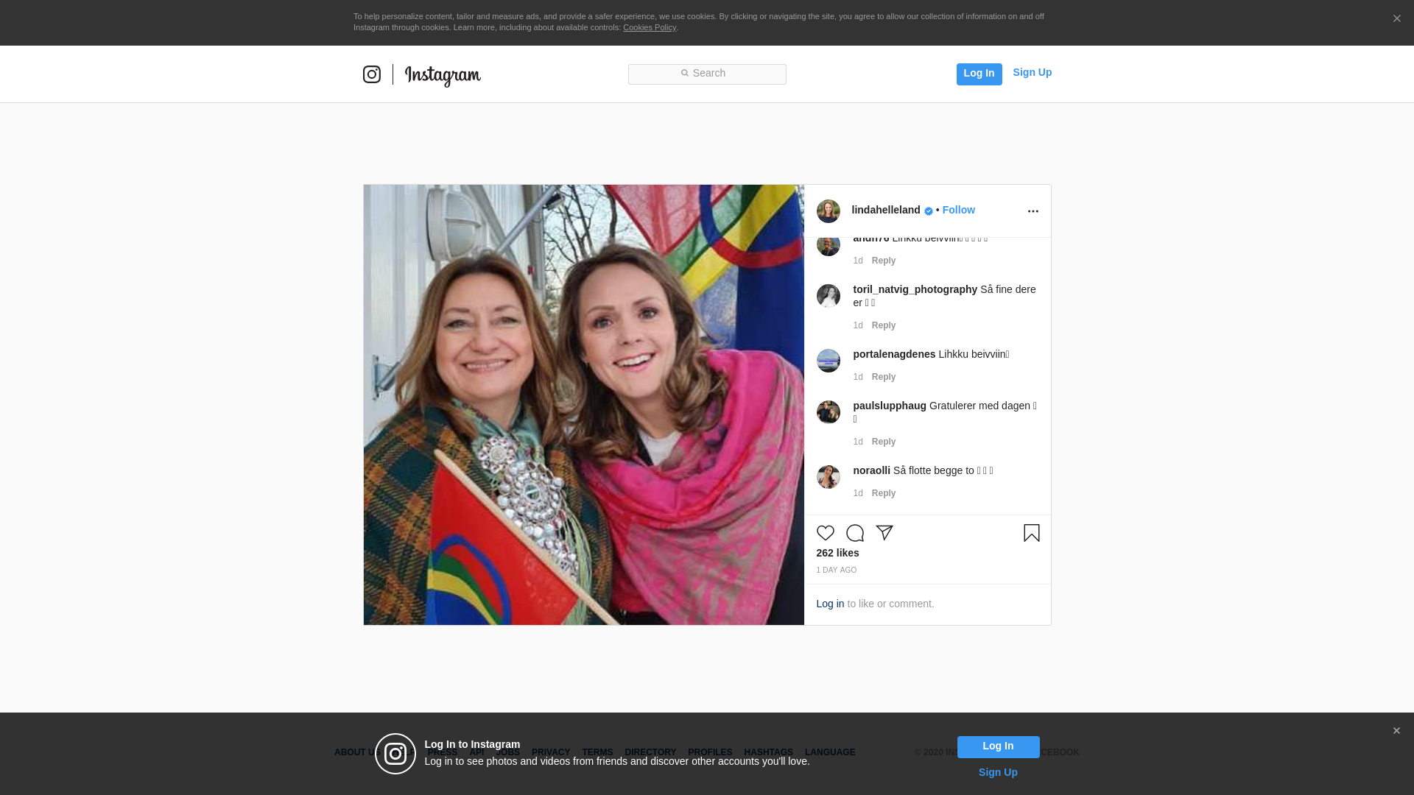The height and width of the screenshot is (795, 1414).
Task: Open the Hashtags footer link
Action: click(768, 752)
